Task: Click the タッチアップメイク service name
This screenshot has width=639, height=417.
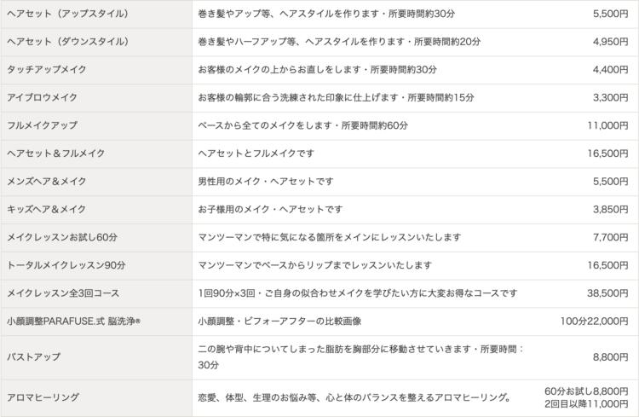Action: (47, 70)
